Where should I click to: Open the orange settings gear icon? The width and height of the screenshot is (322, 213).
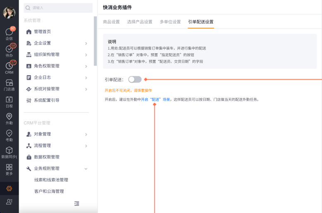pos(9,188)
